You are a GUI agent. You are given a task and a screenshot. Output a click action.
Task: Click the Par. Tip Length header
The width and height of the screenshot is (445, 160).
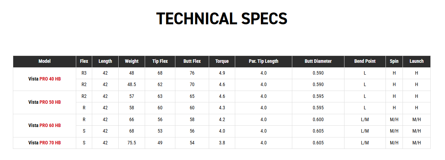click(263, 61)
